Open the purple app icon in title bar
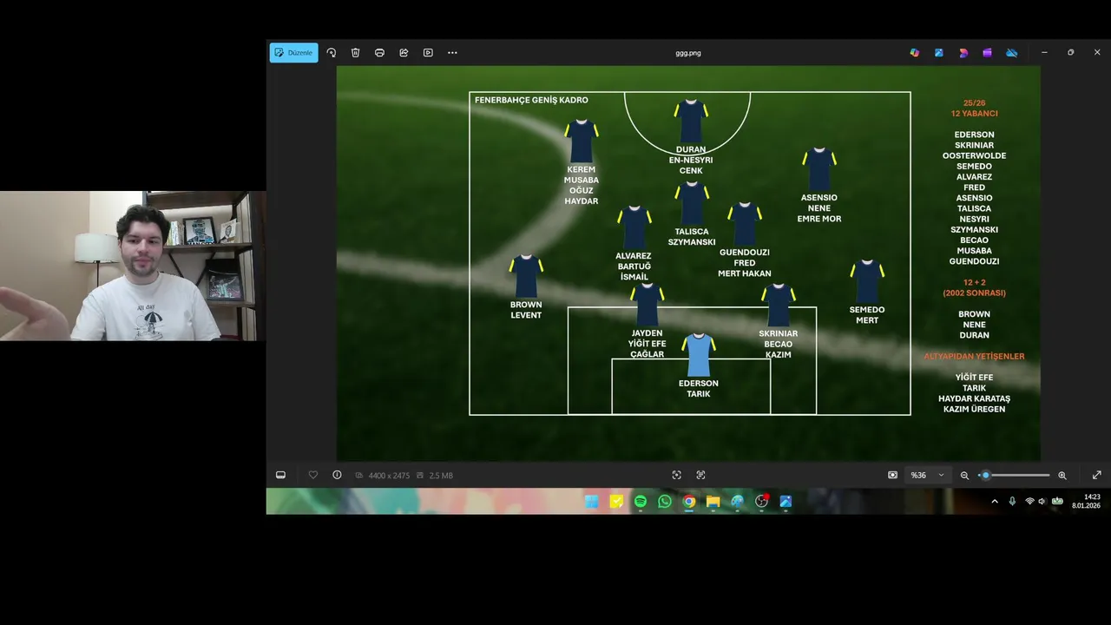Viewport: 1111px width, 625px height. point(987,53)
